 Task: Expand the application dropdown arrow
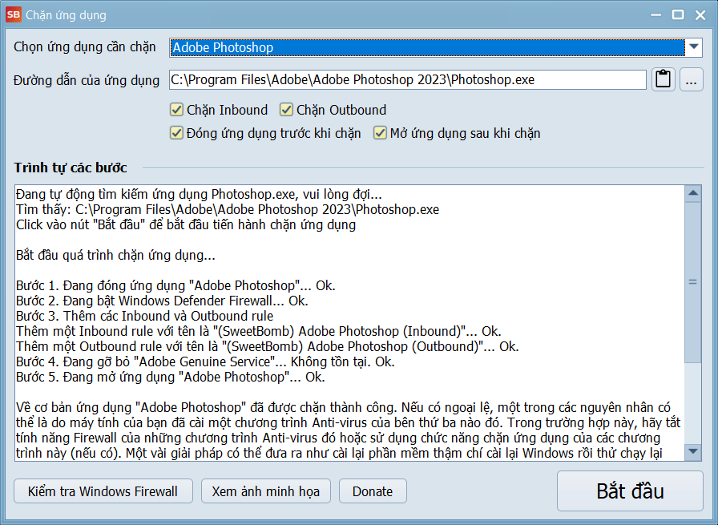(693, 47)
